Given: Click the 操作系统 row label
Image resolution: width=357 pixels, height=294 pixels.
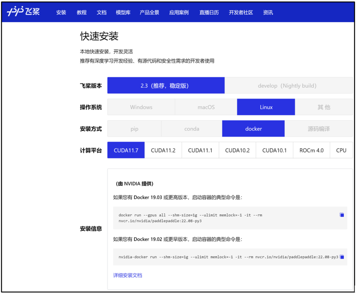Looking at the screenshot, I should (x=91, y=107).
